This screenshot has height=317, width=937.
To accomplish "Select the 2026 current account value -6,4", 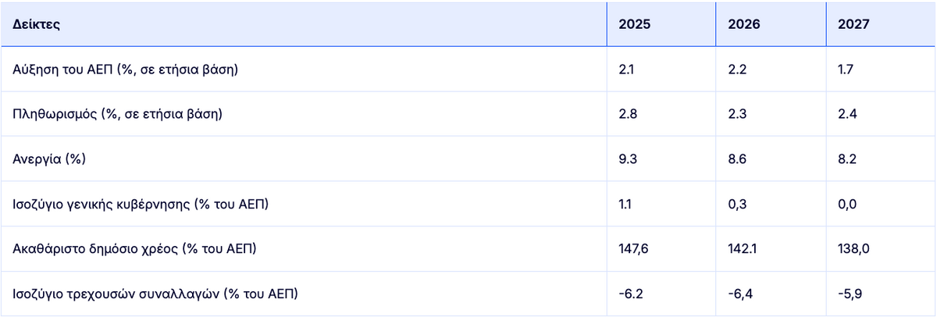I will click(x=739, y=294).
